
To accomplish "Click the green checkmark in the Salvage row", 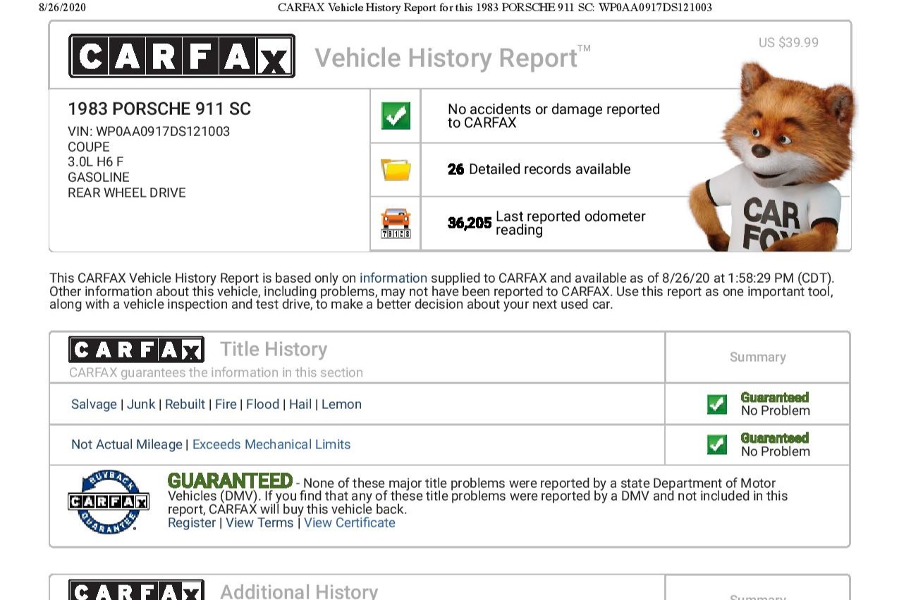I will pyautogui.click(x=717, y=404).
